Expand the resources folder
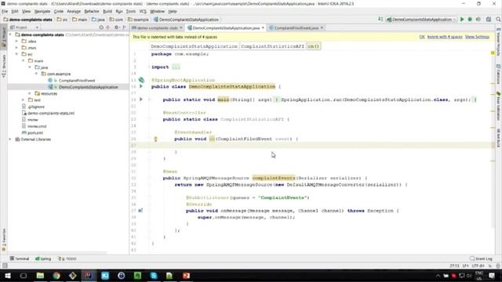Viewport: 502px width, 282px height. (30, 93)
